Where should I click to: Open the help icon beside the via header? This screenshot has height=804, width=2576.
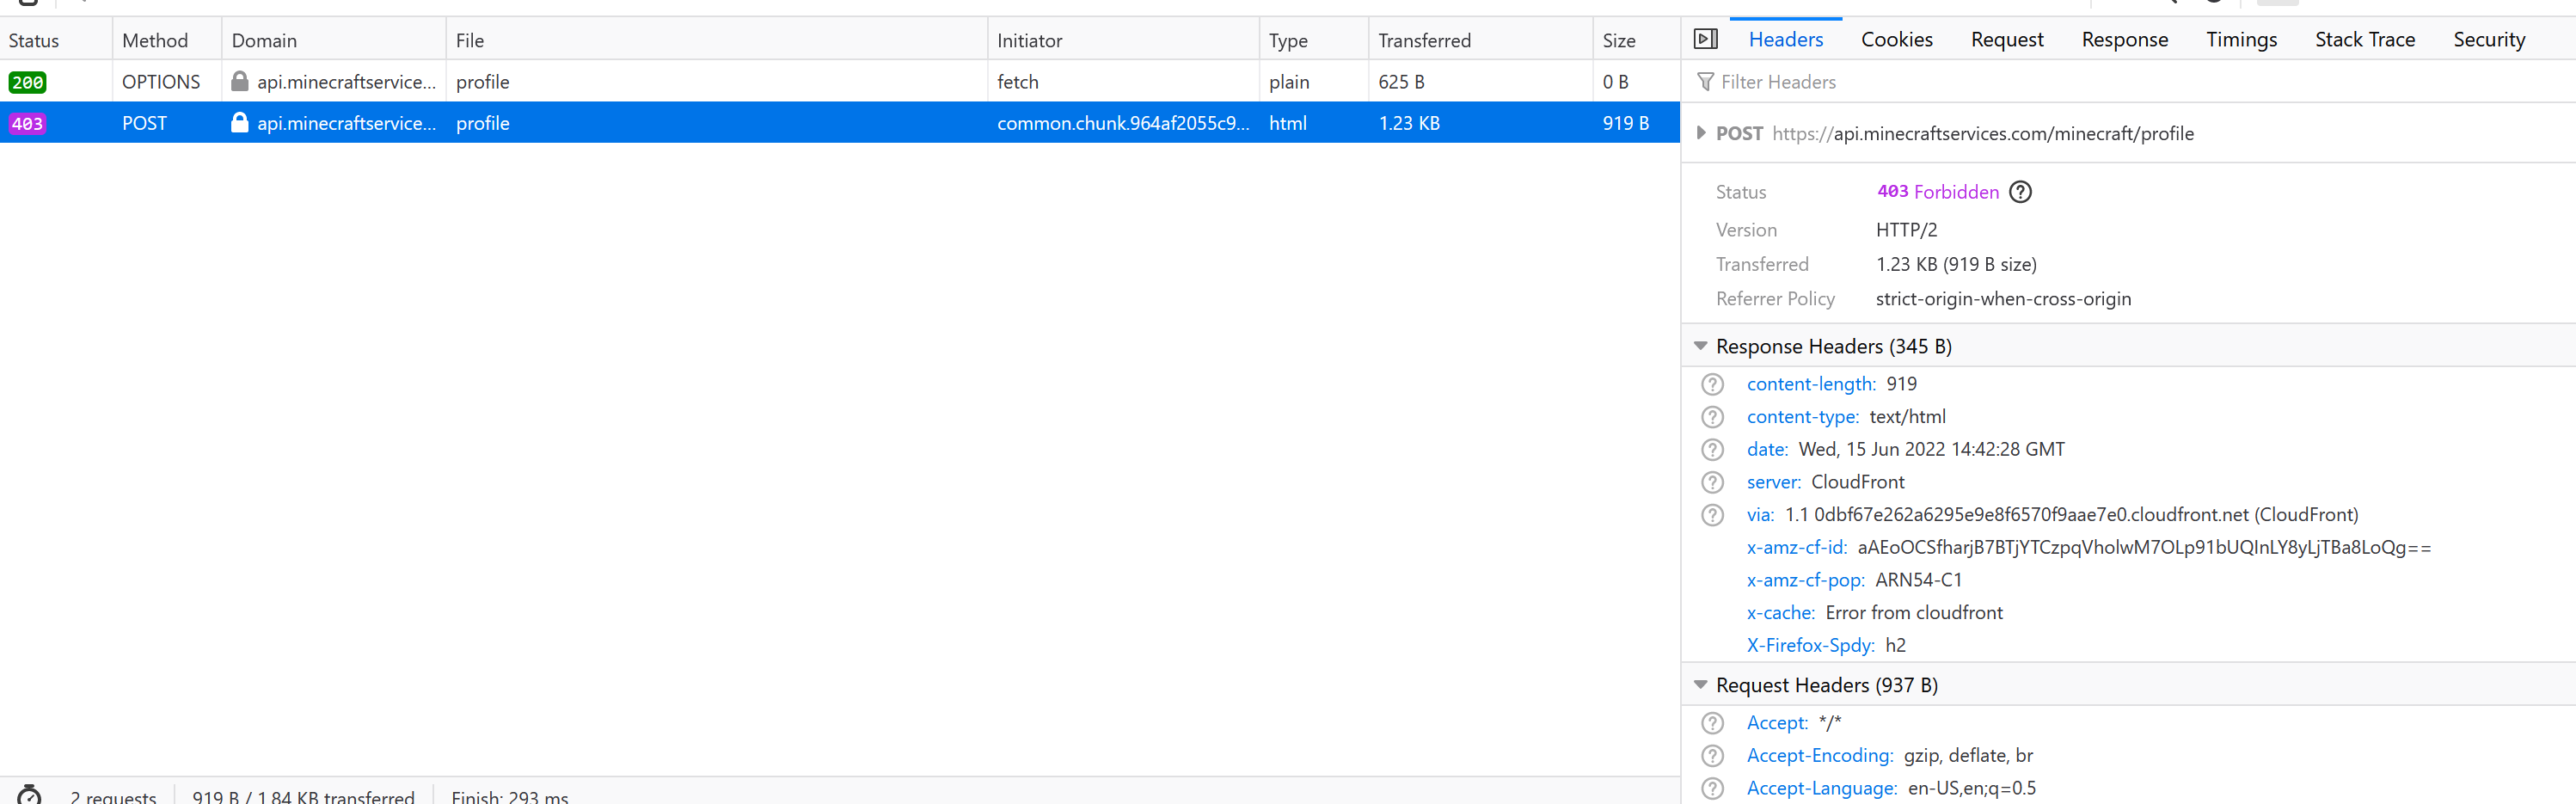[1713, 515]
